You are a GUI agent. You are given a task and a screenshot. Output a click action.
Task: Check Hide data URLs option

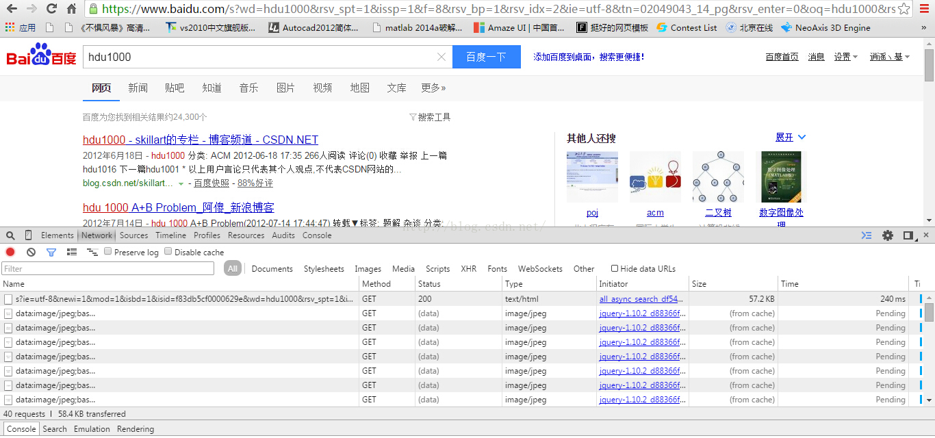615,268
